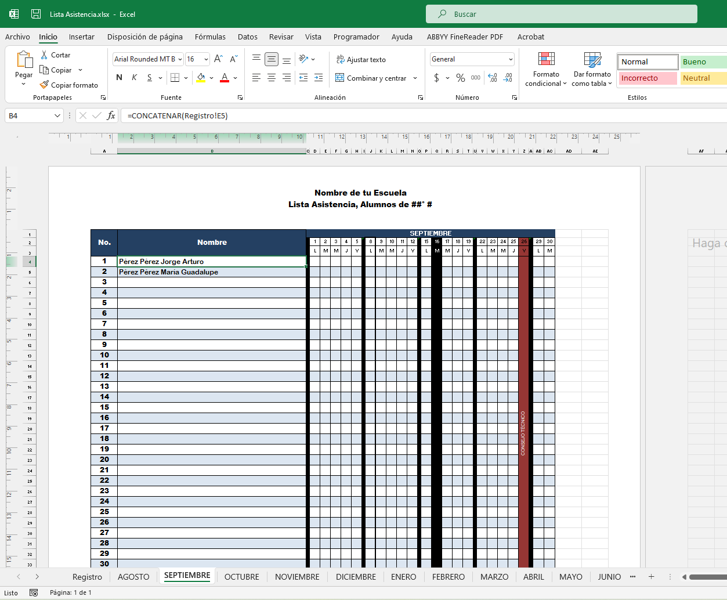Open the borders icon in Fuente
This screenshot has width=727, height=600.
point(175,78)
